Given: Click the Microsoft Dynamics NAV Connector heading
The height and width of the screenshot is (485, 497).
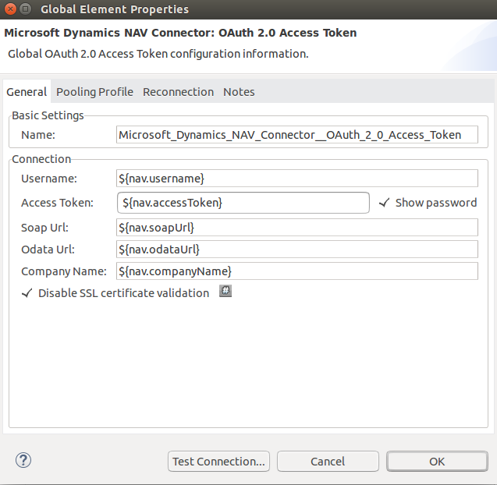Looking at the screenshot, I should 180,33.
